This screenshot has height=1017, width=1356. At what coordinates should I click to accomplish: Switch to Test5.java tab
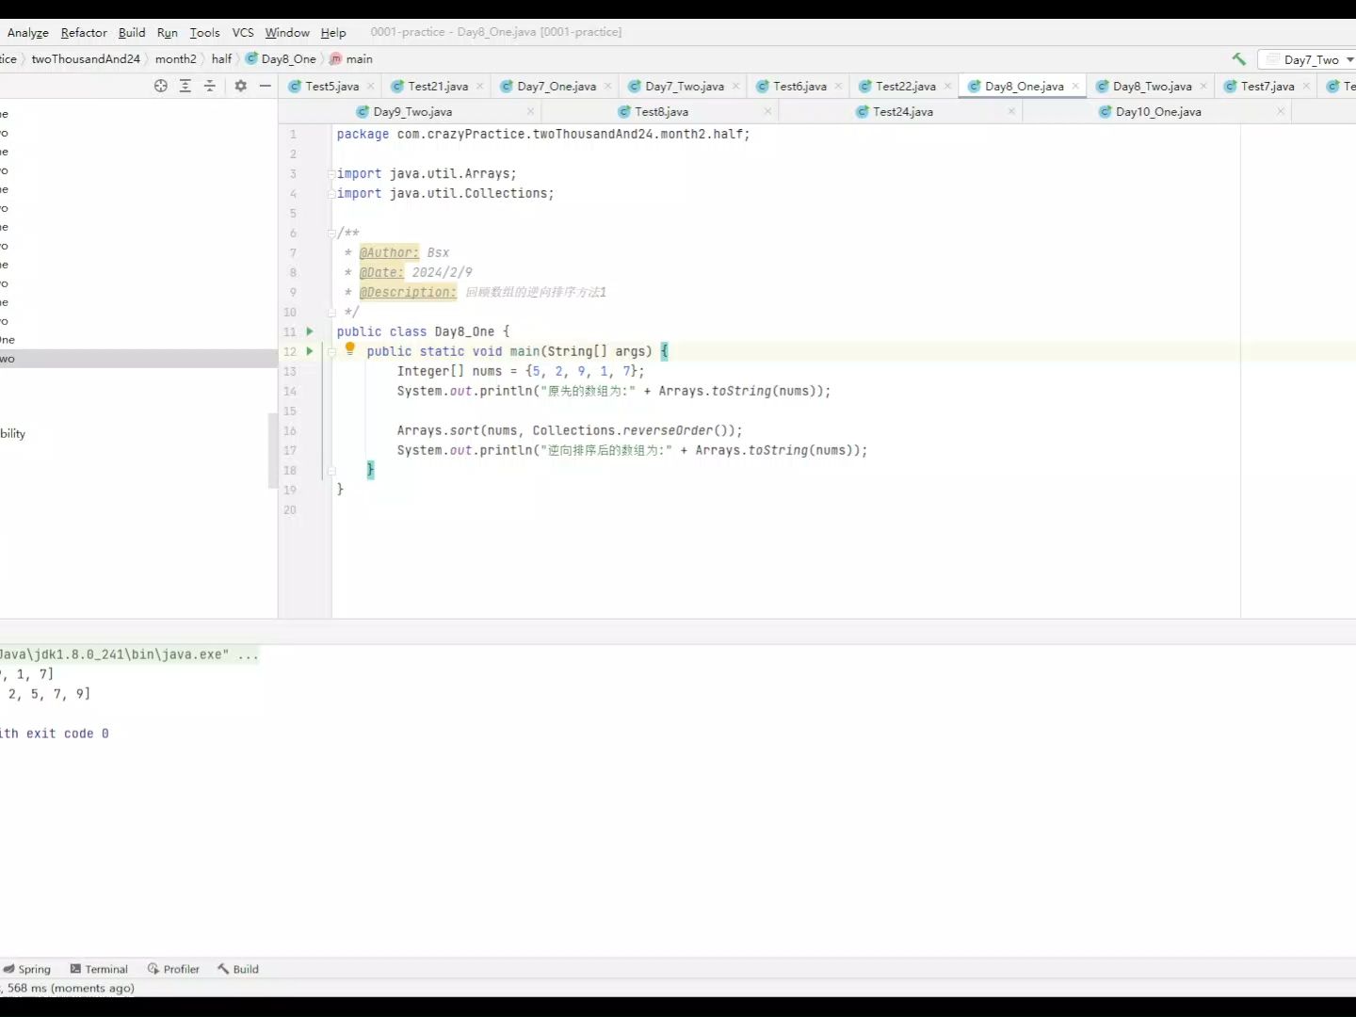[x=331, y=86]
